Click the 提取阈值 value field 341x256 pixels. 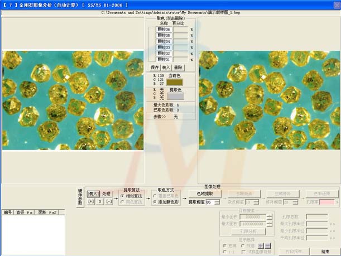point(209,202)
